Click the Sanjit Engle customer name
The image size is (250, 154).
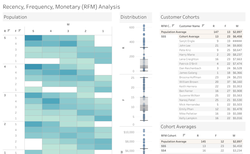pos(187,41)
